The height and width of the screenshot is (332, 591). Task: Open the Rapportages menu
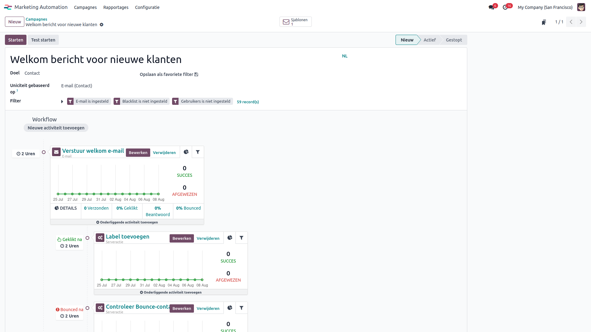pos(116,7)
